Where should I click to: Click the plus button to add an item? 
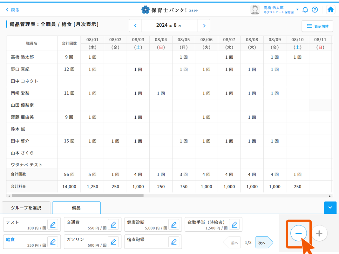(319, 233)
